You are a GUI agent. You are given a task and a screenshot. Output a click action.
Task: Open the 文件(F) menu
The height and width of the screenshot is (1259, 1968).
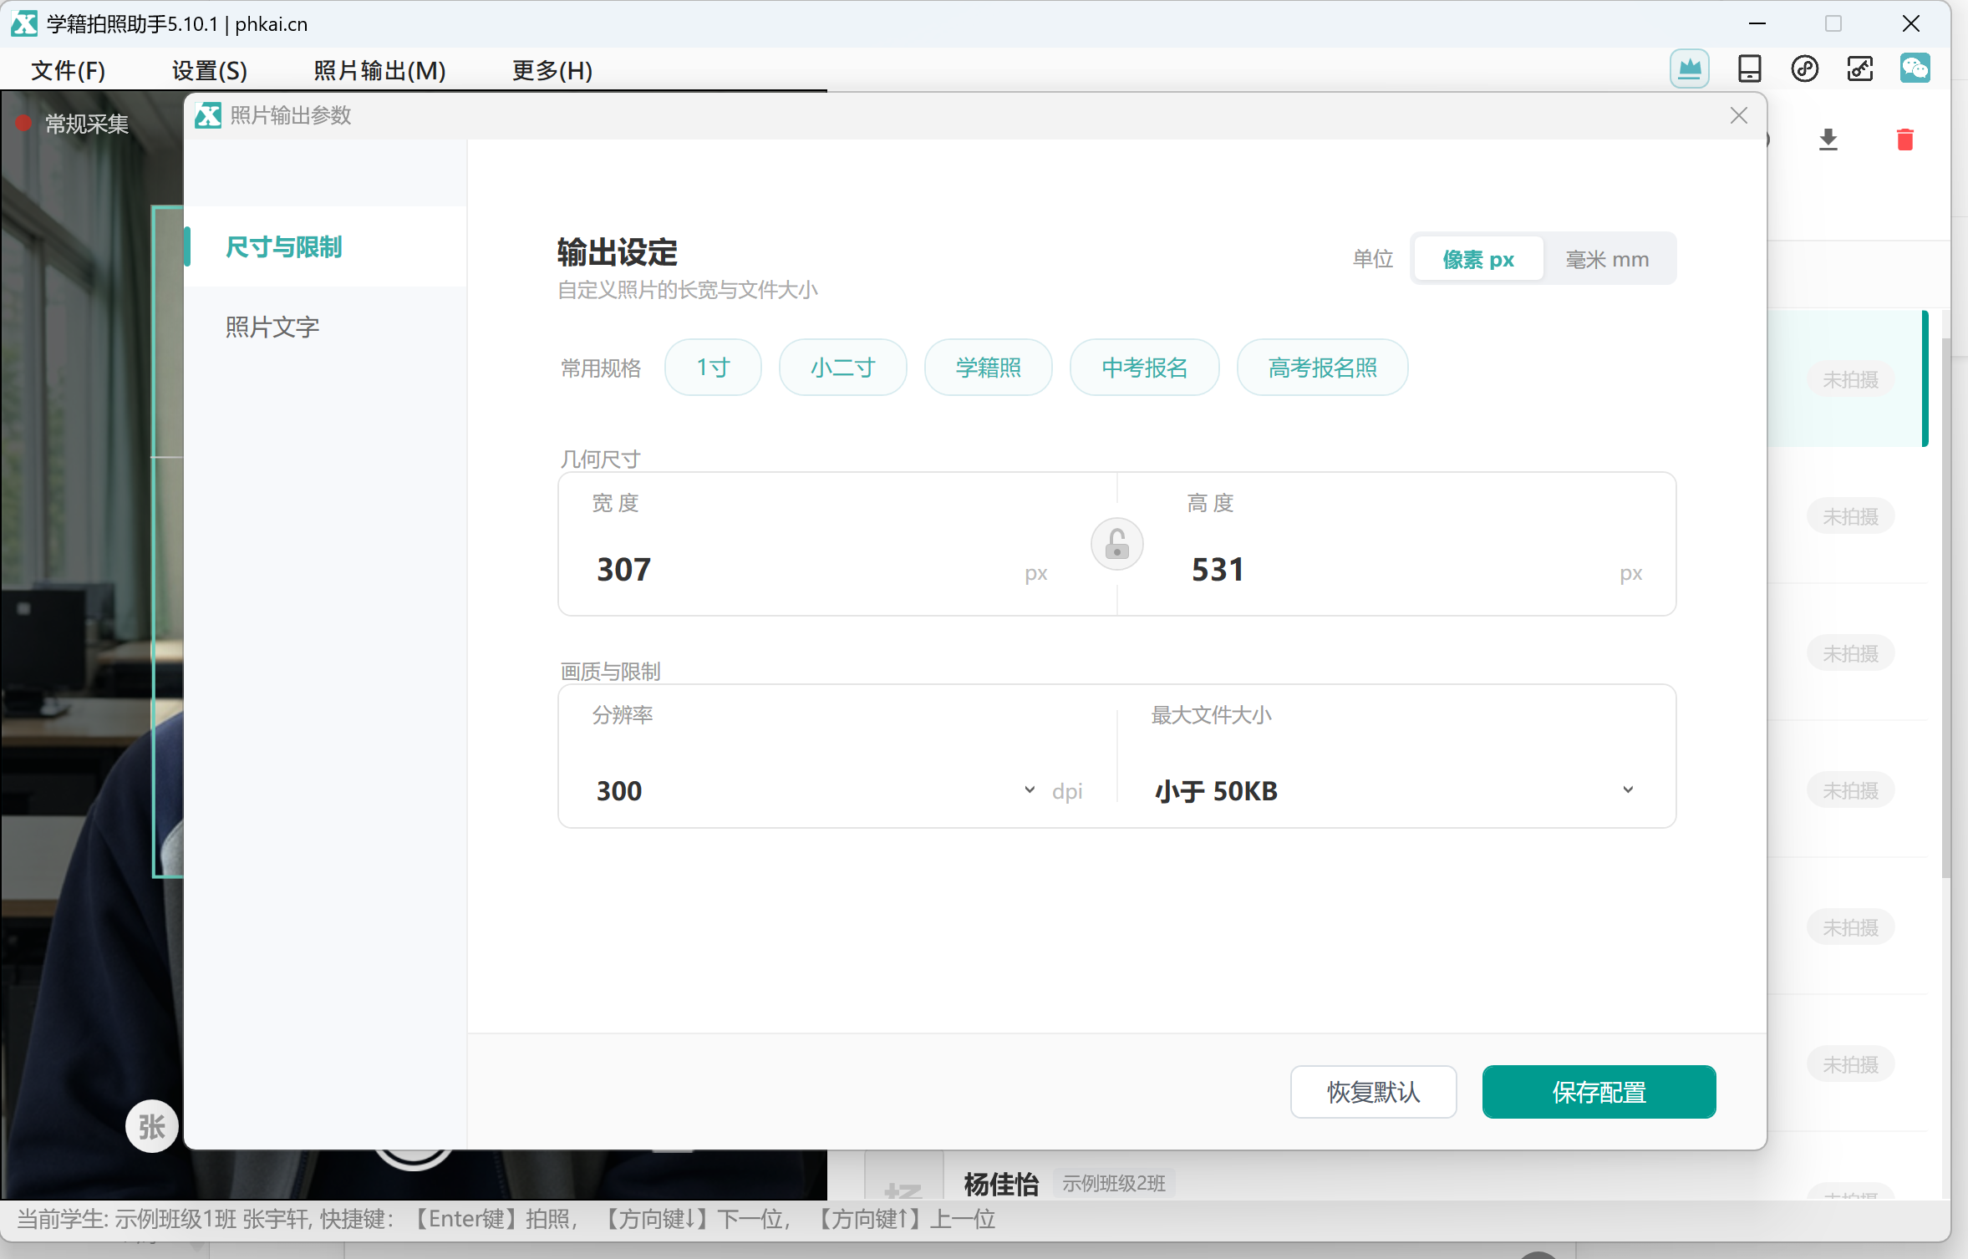point(69,70)
